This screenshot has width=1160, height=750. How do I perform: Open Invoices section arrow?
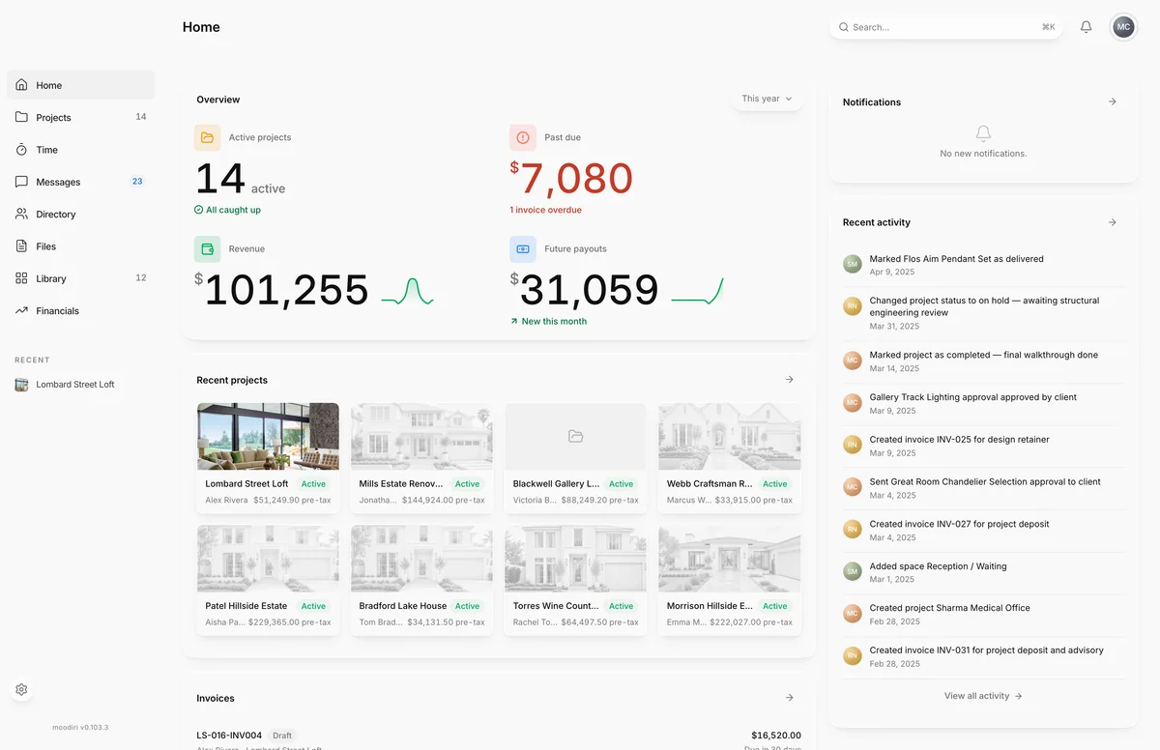[790, 698]
